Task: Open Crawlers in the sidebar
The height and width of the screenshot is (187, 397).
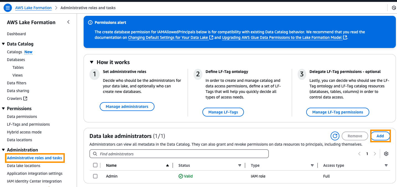Action: [14, 98]
